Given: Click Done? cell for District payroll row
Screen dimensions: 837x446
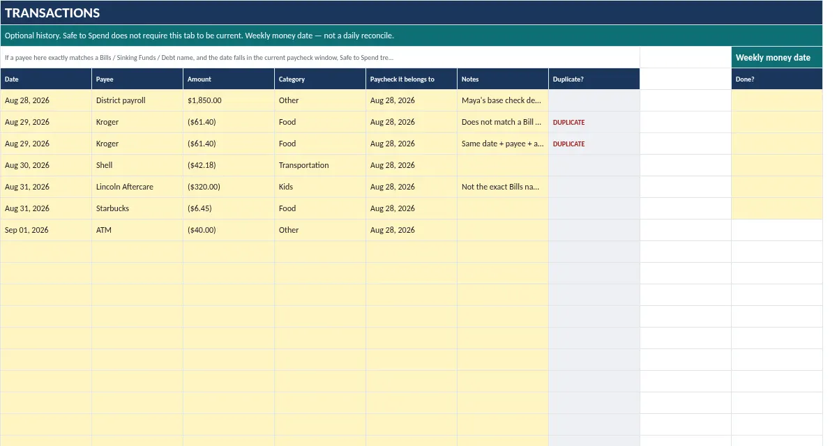Looking at the screenshot, I should [777, 101].
